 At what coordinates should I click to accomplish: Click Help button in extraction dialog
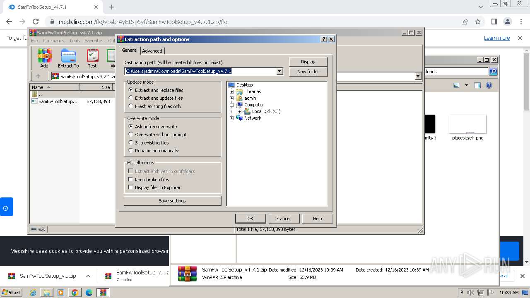pyautogui.click(x=317, y=219)
